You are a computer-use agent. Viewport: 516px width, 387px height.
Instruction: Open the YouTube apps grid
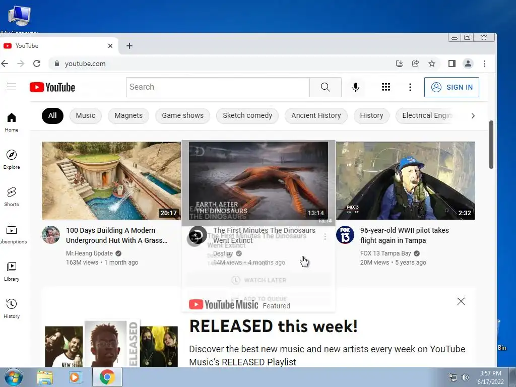pyautogui.click(x=385, y=87)
